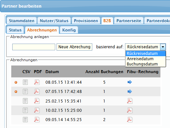
Task: Switch to the Provisionen tab
Action: [86, 21]
